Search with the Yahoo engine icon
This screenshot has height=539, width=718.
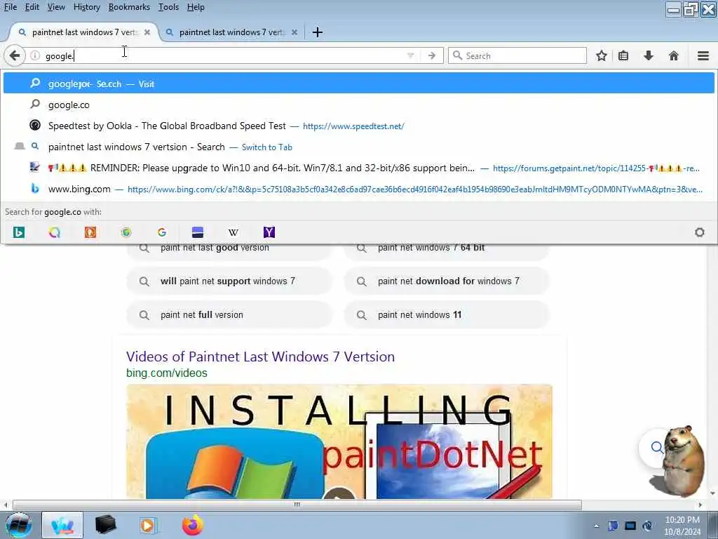(269, 232)
